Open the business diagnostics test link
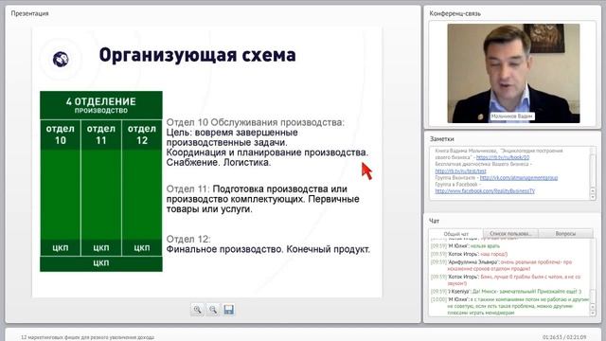Image resolution: width=606 pixels, height=341 pixels. 461,170
